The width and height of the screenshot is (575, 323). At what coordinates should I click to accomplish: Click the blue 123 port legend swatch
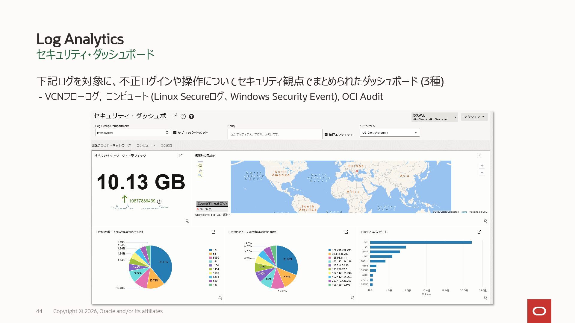click(x=211, y=250)
